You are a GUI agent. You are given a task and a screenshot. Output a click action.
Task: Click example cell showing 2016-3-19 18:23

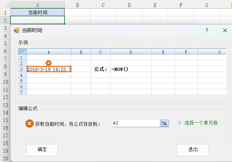(x=49, y=69)
